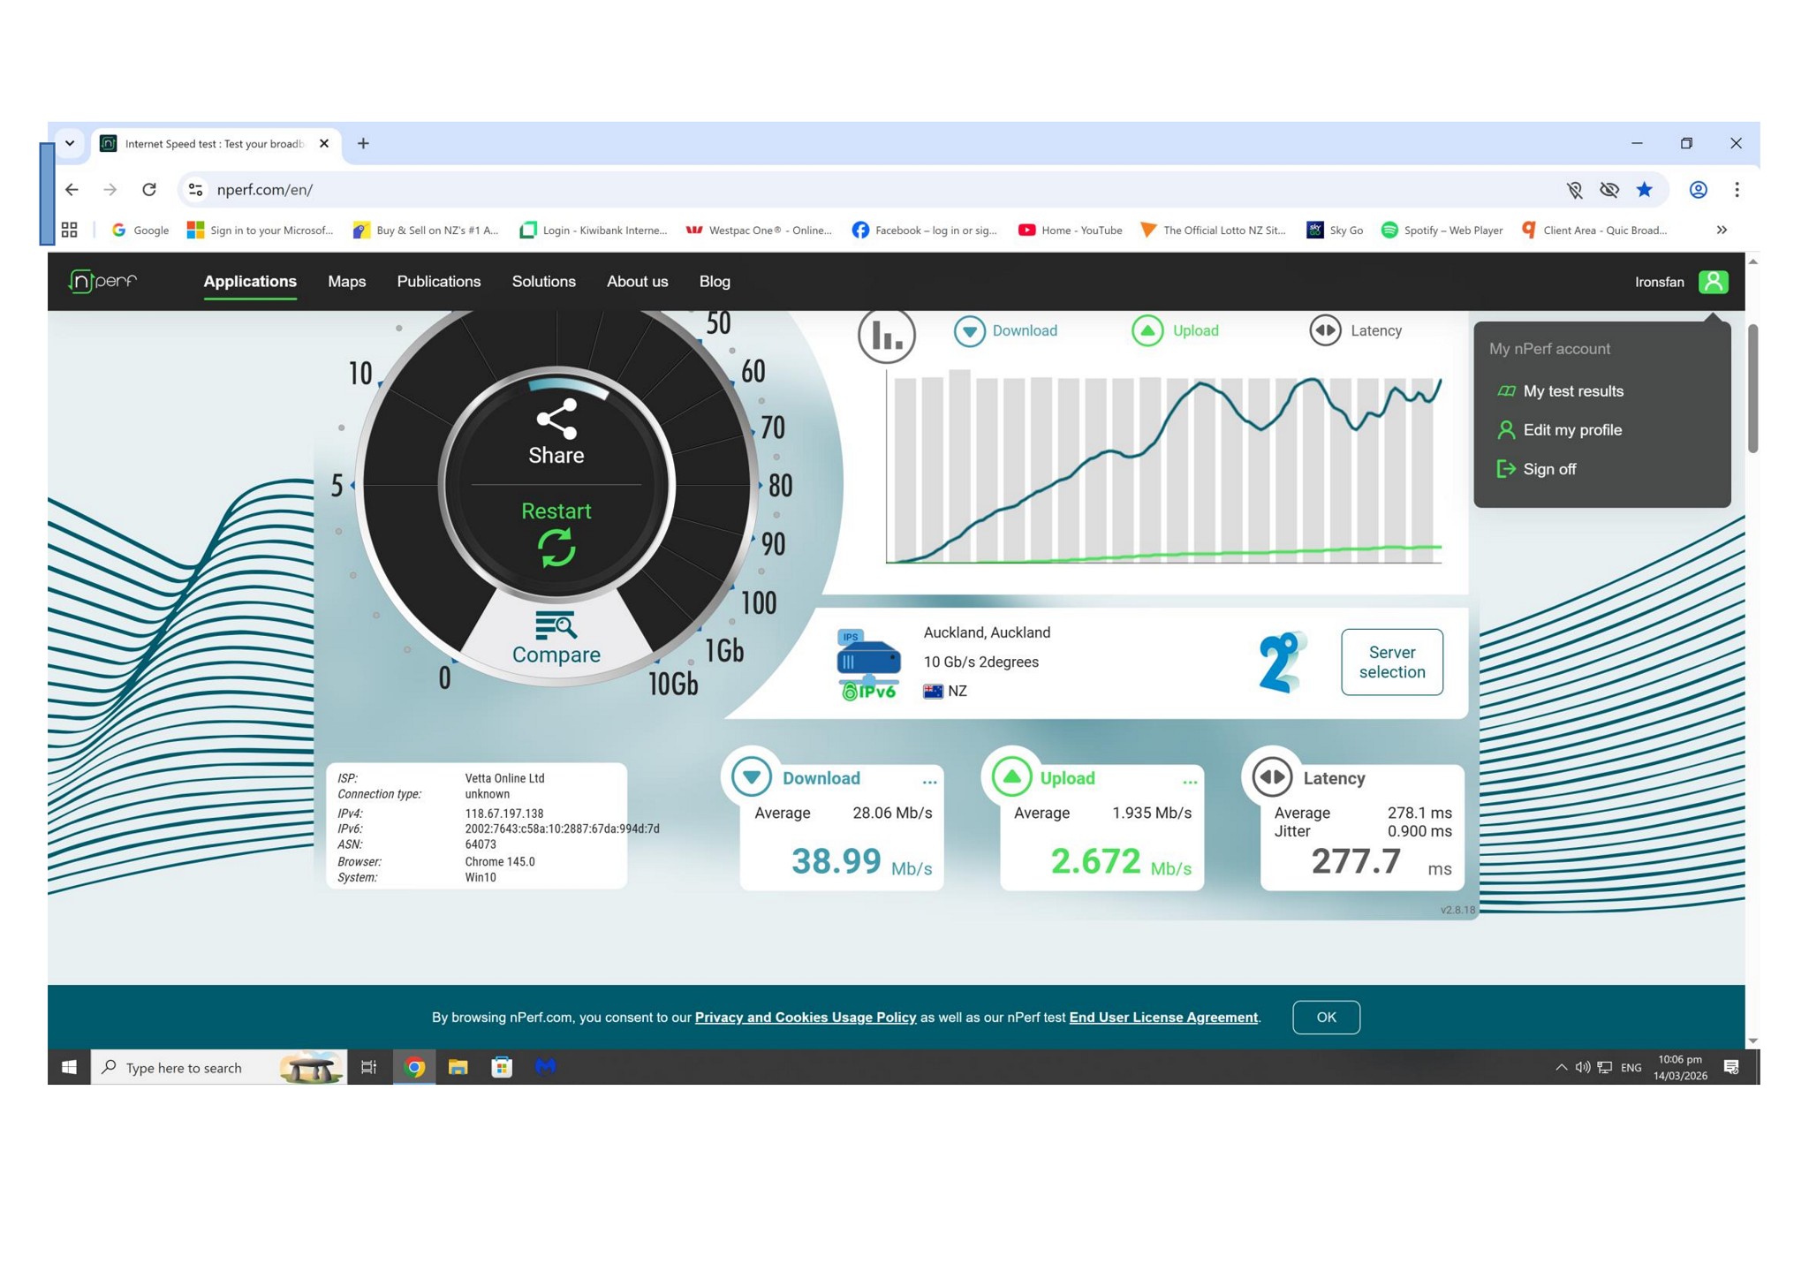Screen dimensions: 1809x1279
Task: Click the green Ironsfan user avatar icon
Action: click(1713, 282)
